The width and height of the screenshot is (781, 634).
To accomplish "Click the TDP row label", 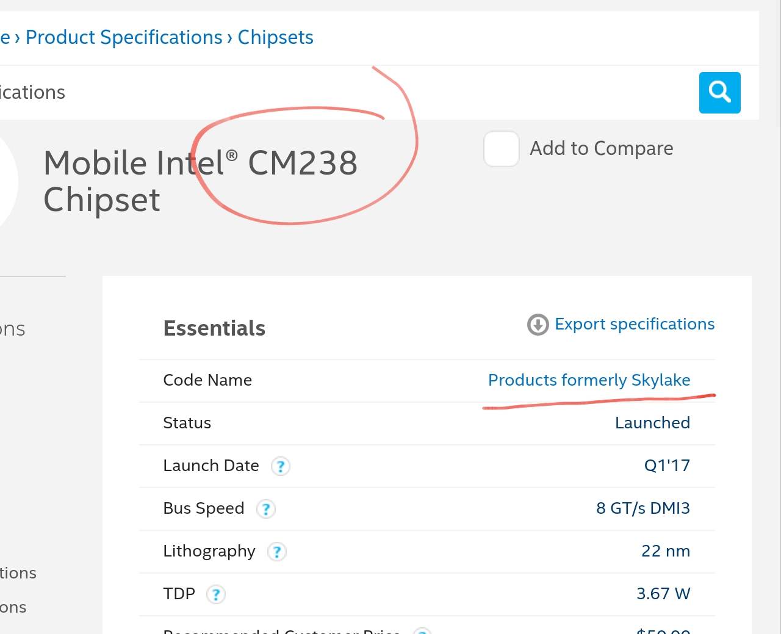I will click(179, 594).
